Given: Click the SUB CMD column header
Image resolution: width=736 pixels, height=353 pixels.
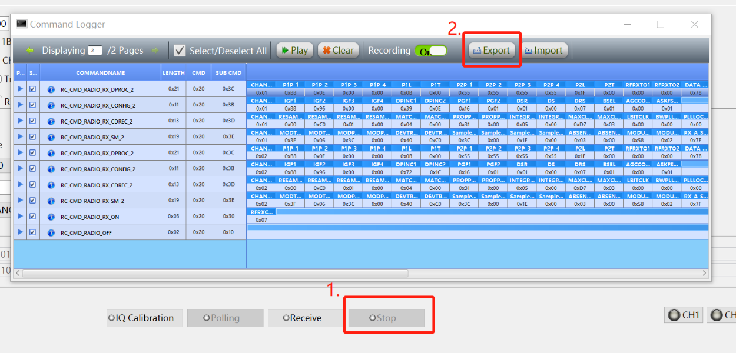Looking at the screenshot, I should click(x=228, y=73).
